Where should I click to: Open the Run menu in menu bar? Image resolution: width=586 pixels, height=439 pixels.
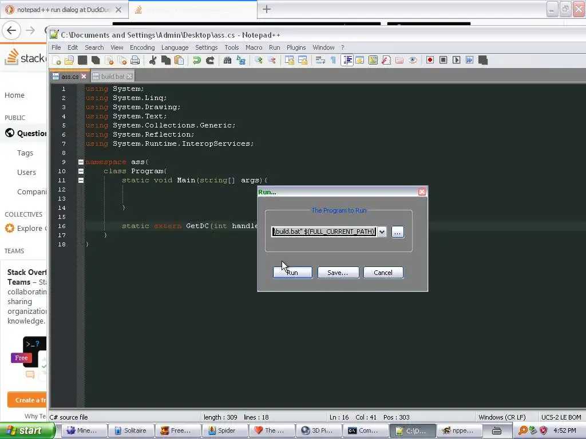(274, 47)
